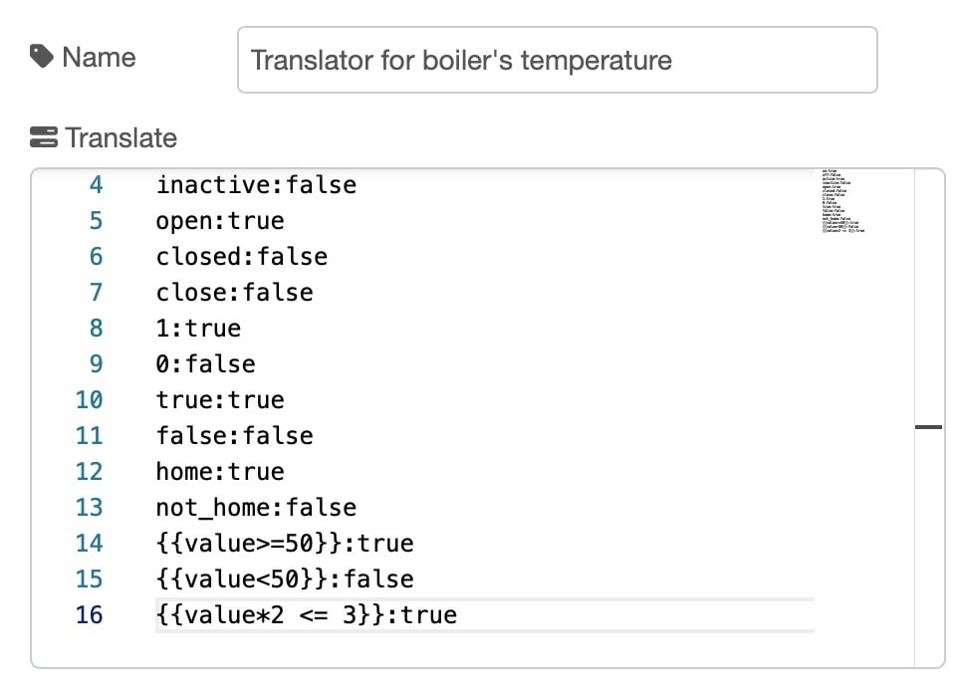Screen dimensions: 962x687
Task: Click the Translate section icon
Action: [x=45, y=137]
